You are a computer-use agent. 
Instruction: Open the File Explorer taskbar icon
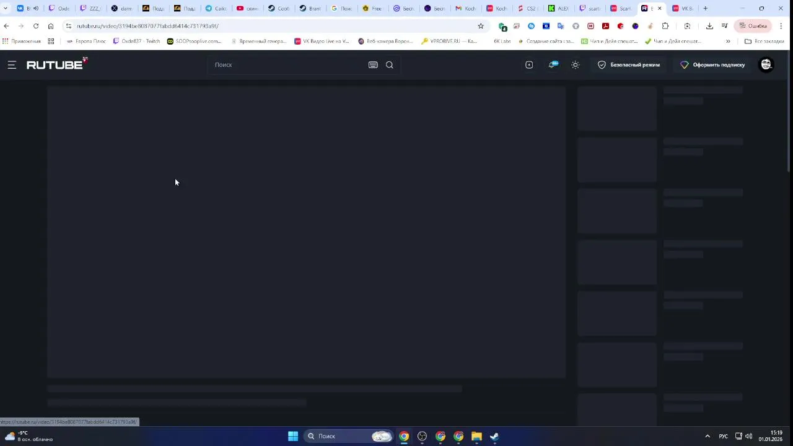[476, 436]
